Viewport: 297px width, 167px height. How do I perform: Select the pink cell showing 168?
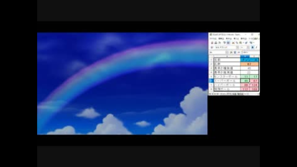click(x=254, y=89)
